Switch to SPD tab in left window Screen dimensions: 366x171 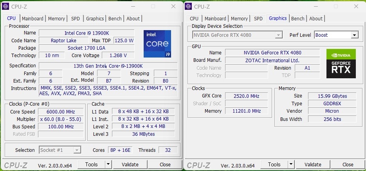tap(75, 19)
